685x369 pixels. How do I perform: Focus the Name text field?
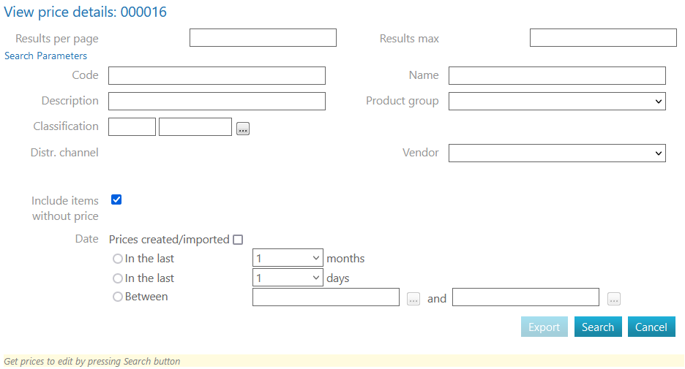click(557, 76)
